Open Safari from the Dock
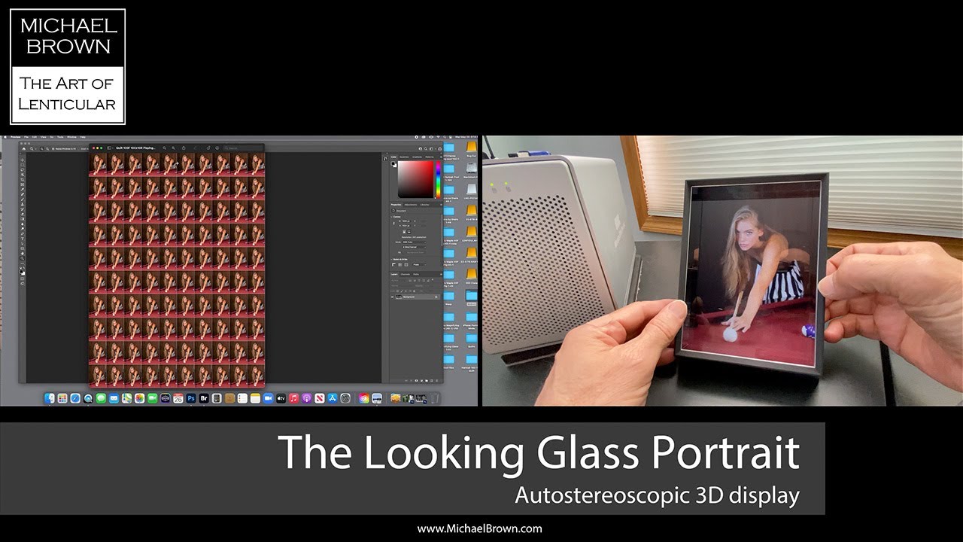 click(74, 397)
